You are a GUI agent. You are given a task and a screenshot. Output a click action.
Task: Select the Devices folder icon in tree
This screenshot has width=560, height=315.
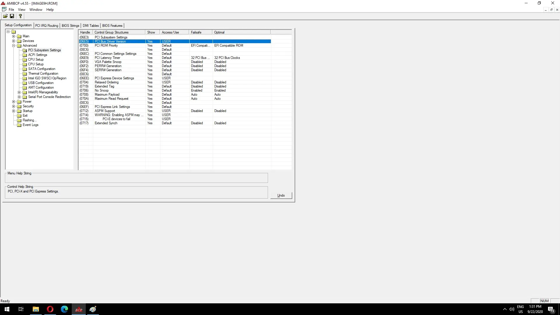[19, 41]
